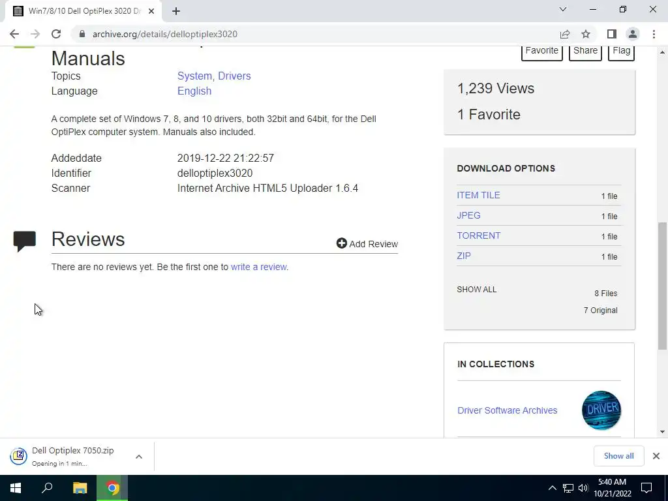Expand the download item options chevron

point(139,457)
